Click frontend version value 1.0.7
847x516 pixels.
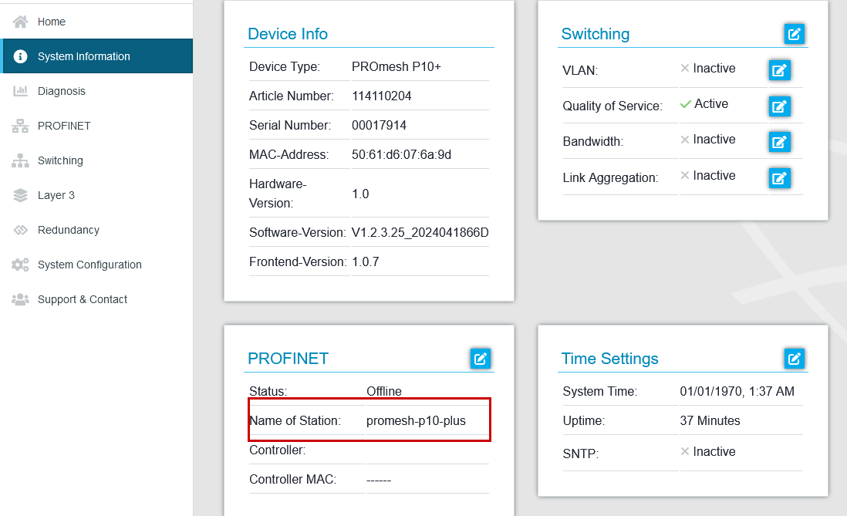365,261
